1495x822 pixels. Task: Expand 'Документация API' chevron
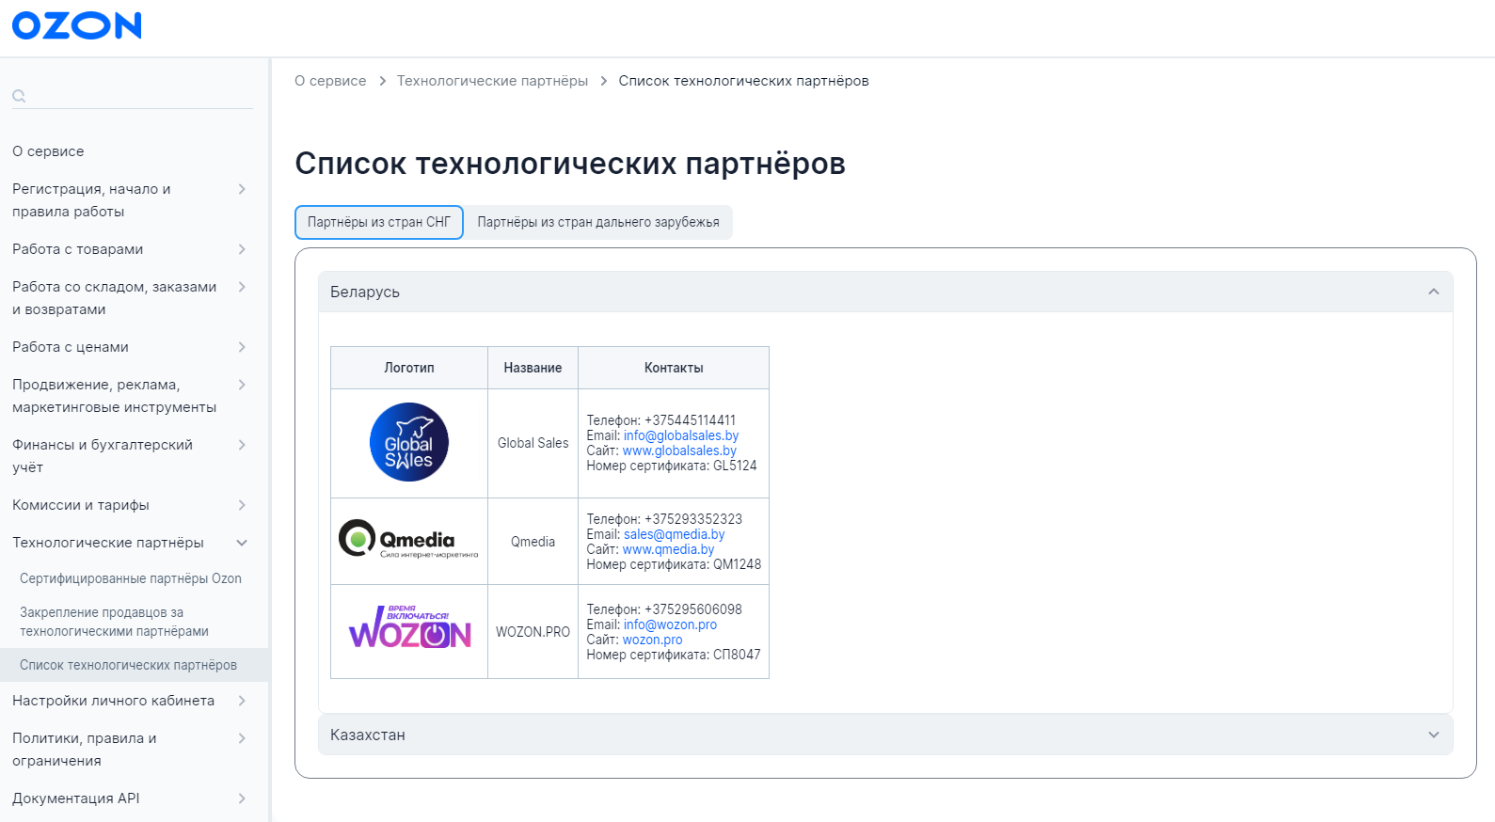(x=242, y=798)
